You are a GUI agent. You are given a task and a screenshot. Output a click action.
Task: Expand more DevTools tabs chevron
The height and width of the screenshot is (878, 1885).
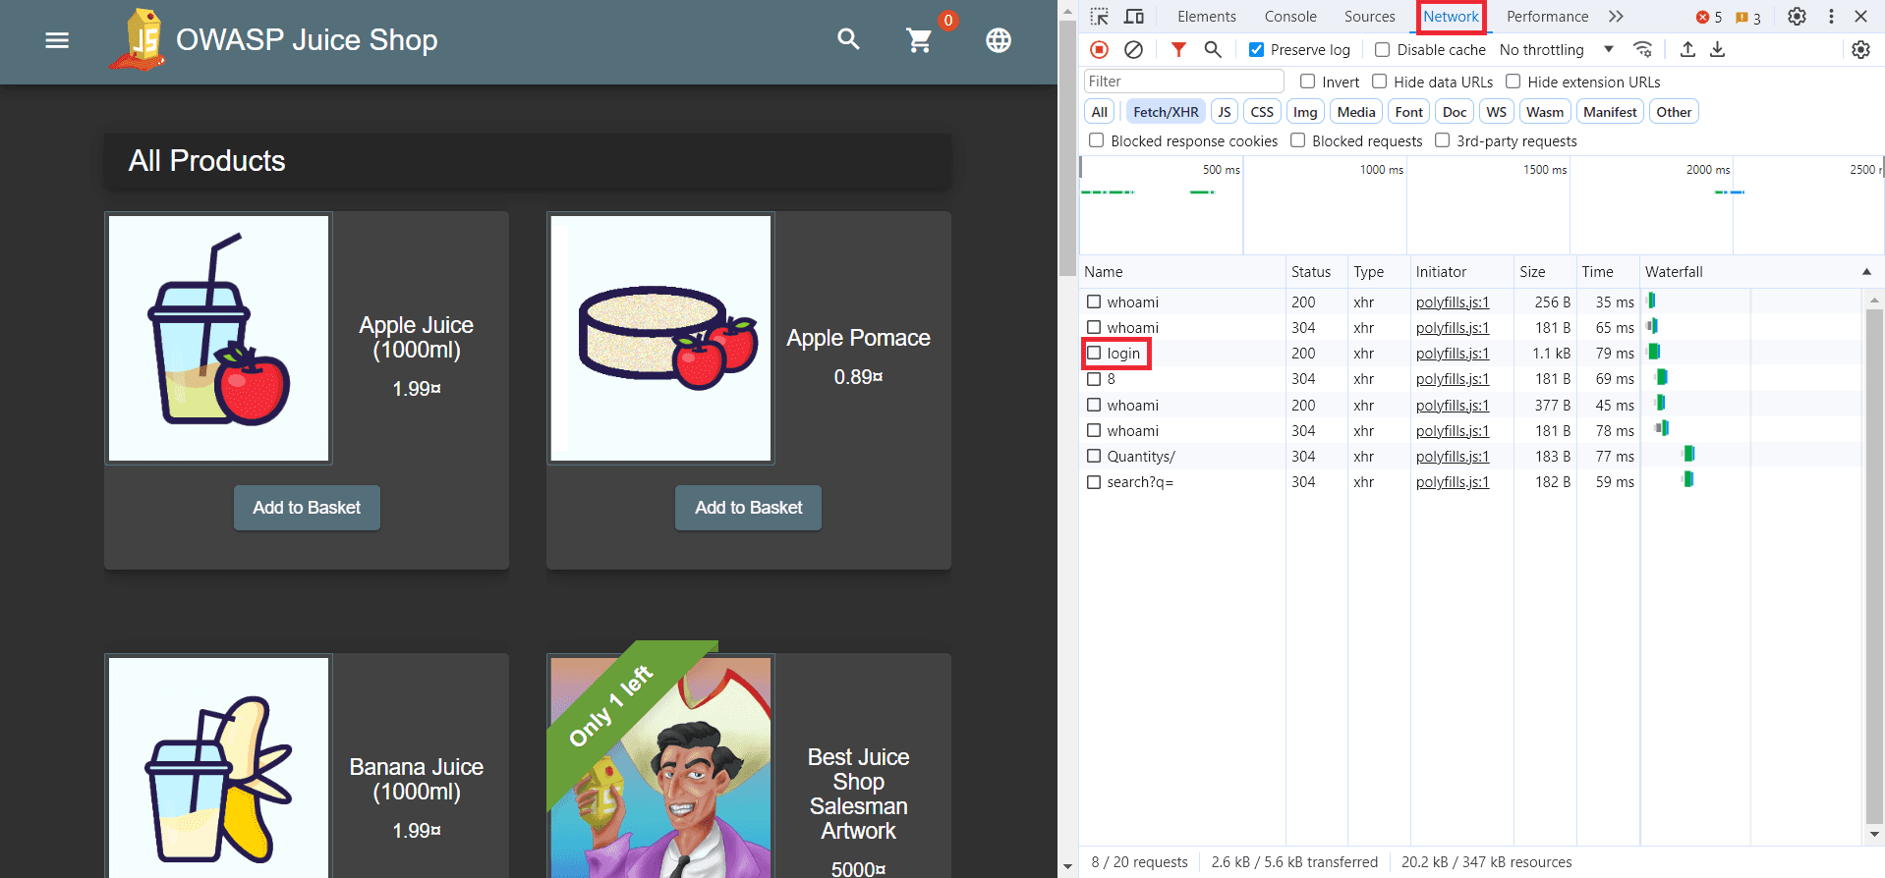coord(1616,17)
